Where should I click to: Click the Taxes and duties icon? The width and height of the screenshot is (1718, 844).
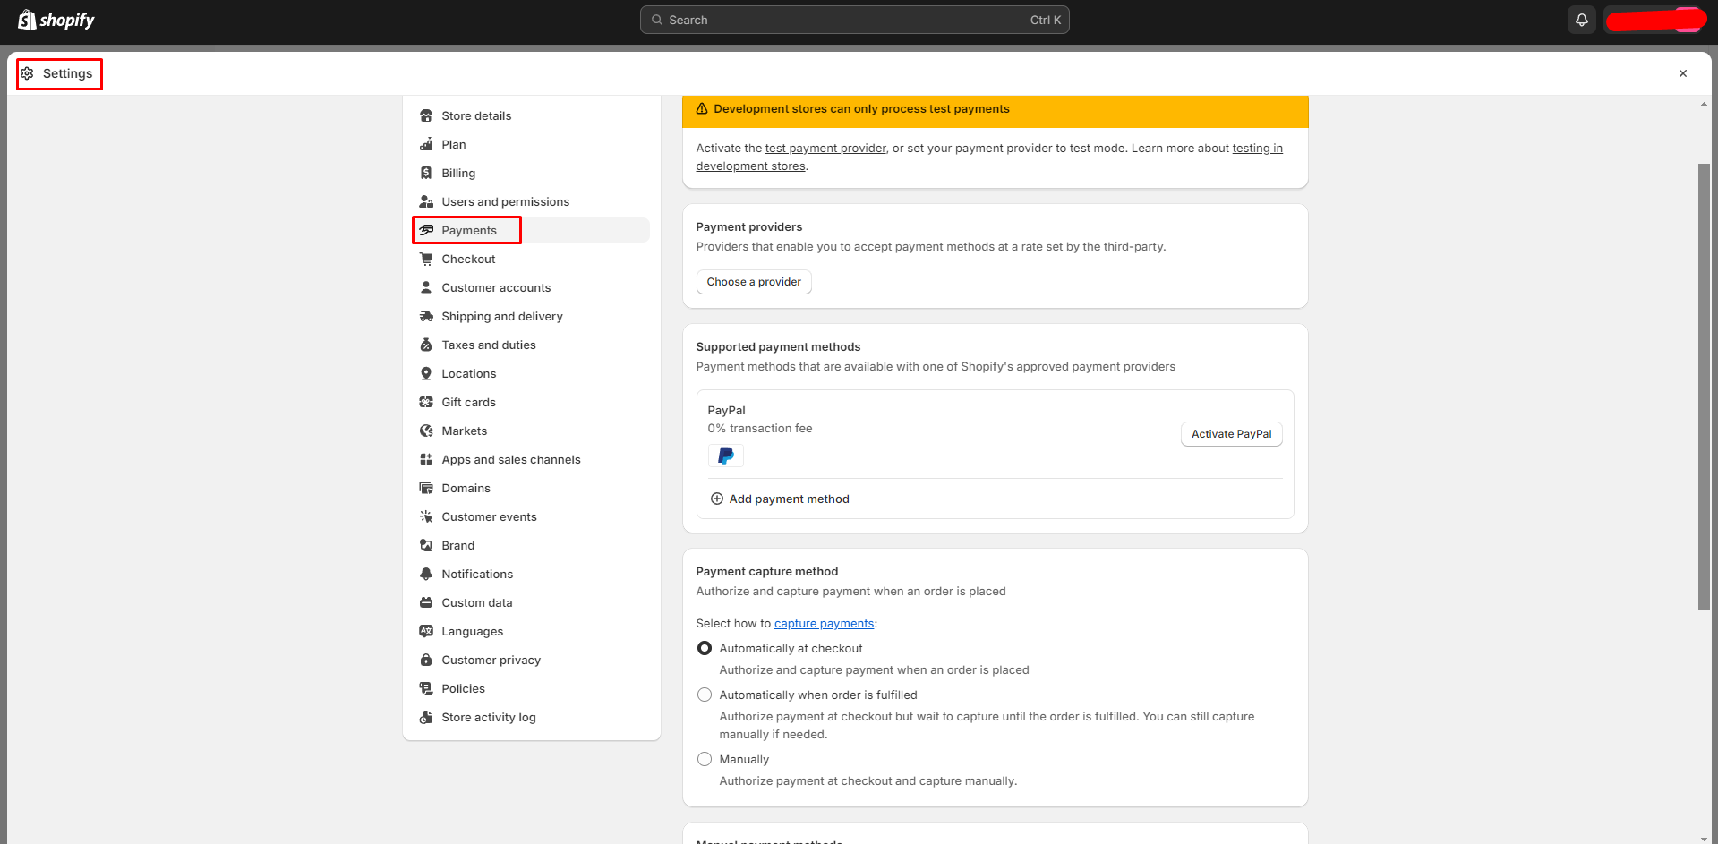426,345
